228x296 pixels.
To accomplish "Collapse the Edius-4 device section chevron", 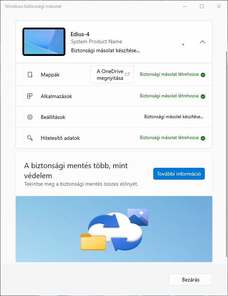I will [203, 42].
